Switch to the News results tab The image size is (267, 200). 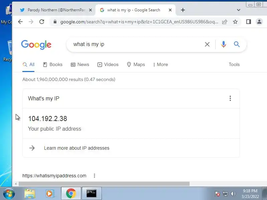[x=80, y=64]
